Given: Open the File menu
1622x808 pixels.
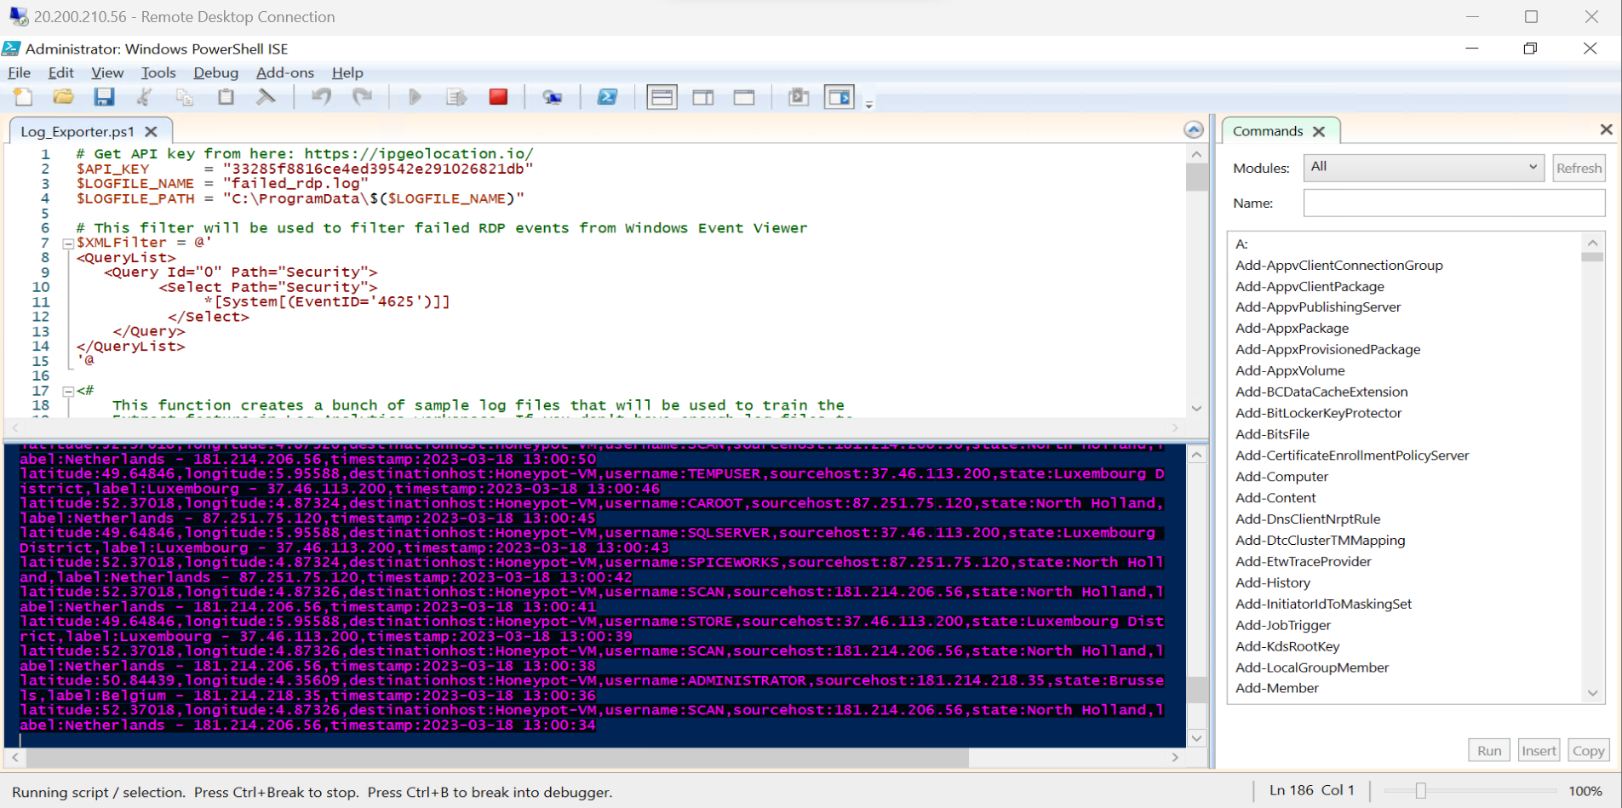Looking at the screenshot, I should 19,72.
